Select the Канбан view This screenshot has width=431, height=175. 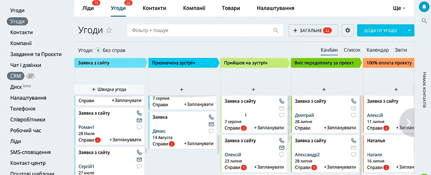(x=329, y=50)
